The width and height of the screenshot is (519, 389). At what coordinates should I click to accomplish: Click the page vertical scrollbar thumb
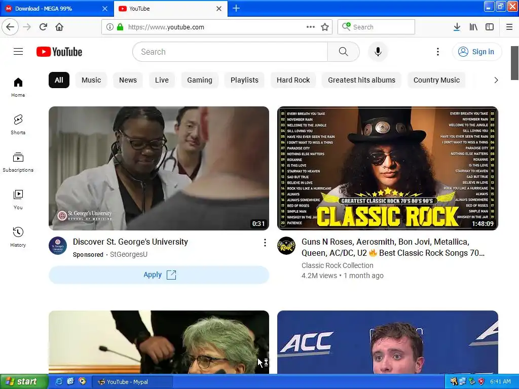click(x=514, y=63)
